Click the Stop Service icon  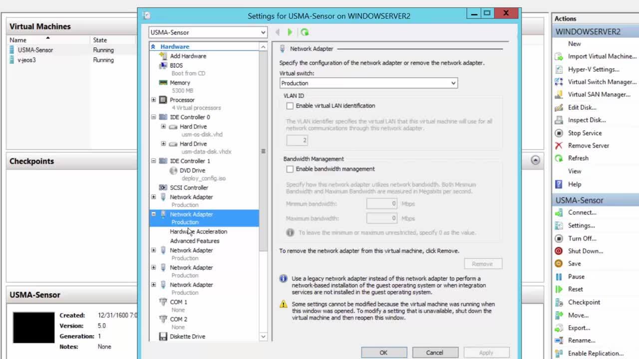[559, 133]
